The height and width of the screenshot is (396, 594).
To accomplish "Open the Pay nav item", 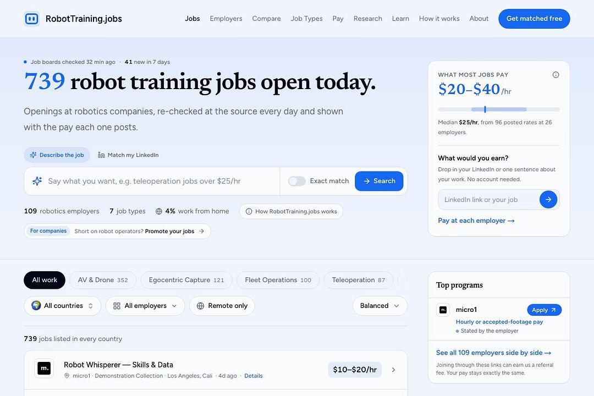I will coord(338,19).
